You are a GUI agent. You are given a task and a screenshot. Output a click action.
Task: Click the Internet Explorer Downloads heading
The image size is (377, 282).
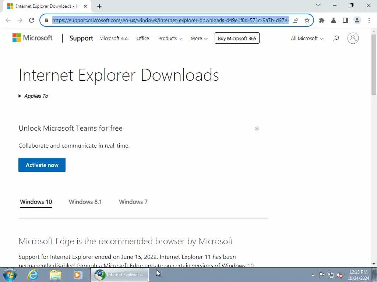click(119, 75)
